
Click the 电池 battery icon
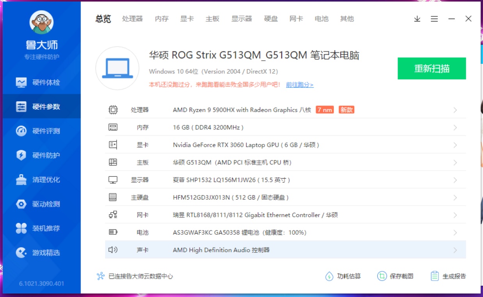[x=113, y=232]
